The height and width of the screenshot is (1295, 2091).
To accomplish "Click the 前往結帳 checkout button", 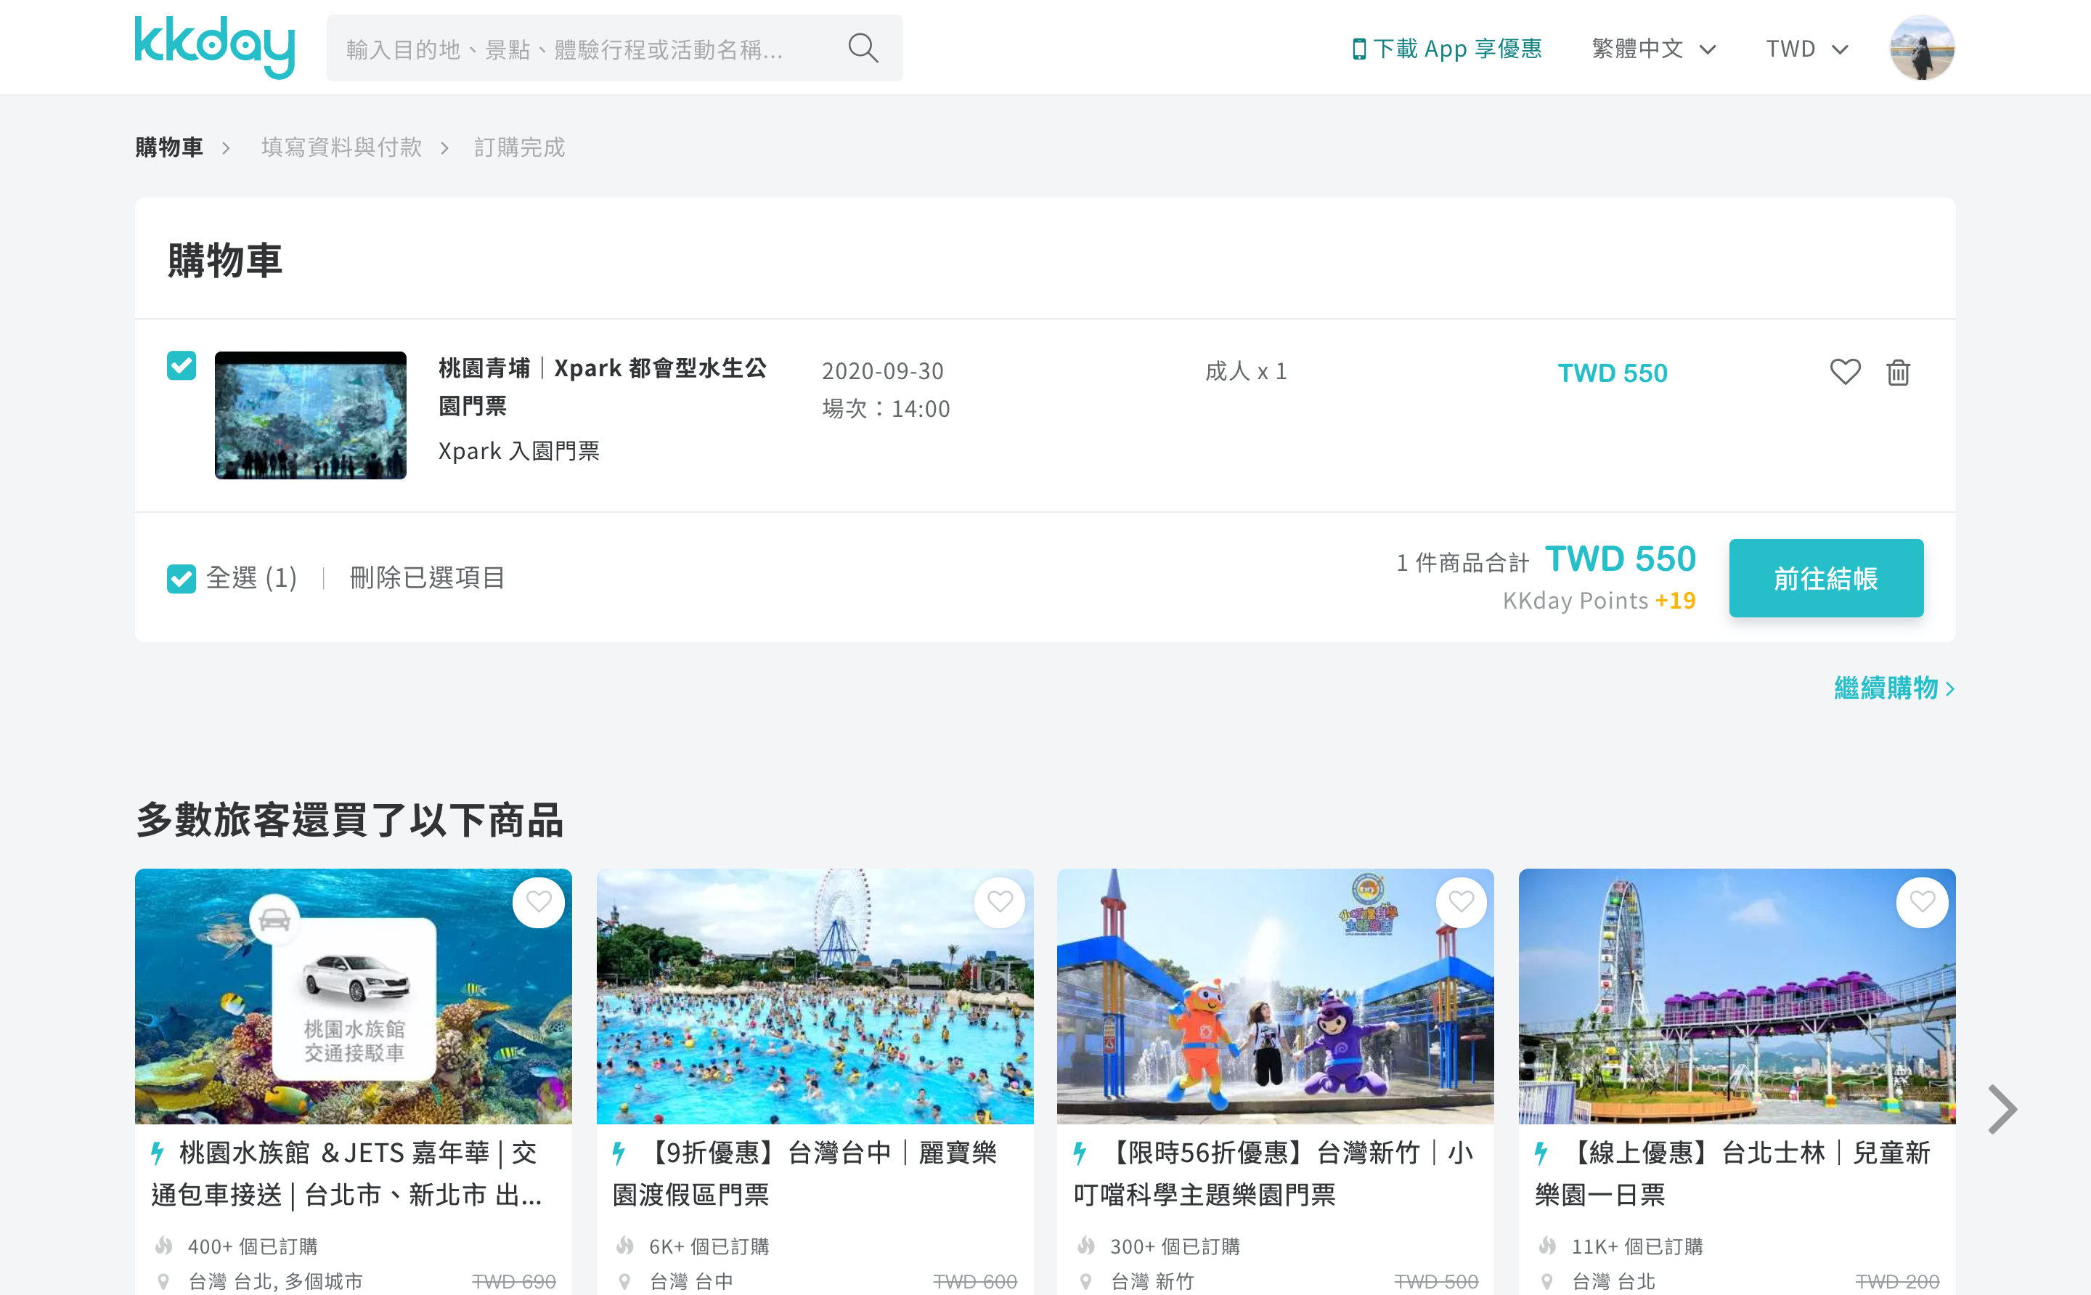I will click(x=1826, y=578).
